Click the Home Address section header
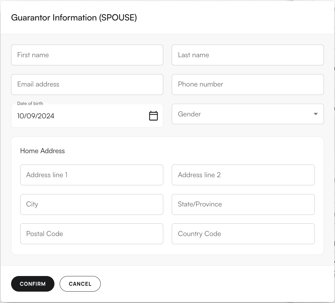The width and height of the screenshot is (335, 303). pos(42,151)
